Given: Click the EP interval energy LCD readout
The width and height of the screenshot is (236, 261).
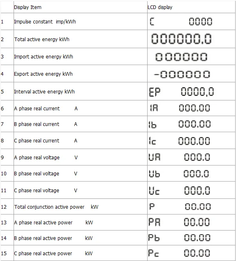Looking at the screenshot, I should pos(181,92).
